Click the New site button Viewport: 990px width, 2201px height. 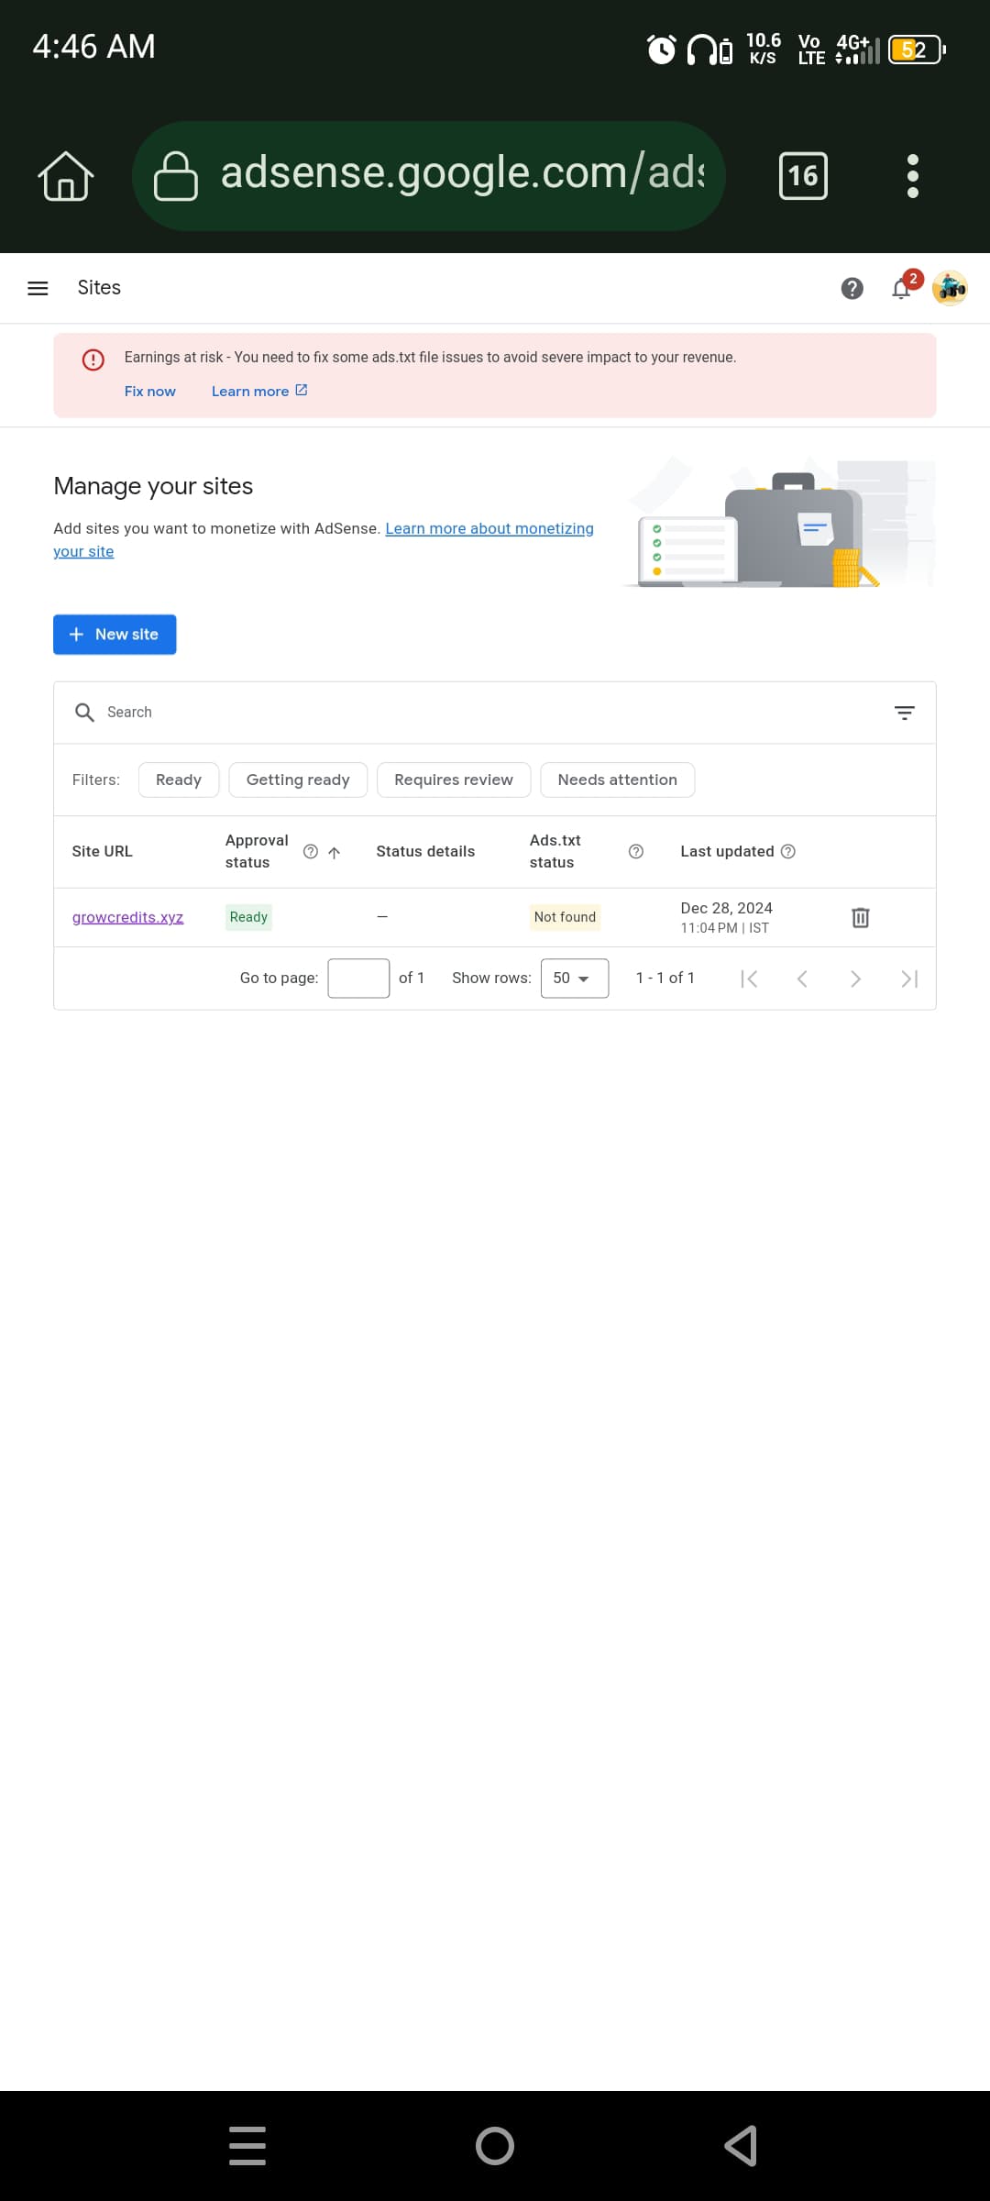pos(115,635)
